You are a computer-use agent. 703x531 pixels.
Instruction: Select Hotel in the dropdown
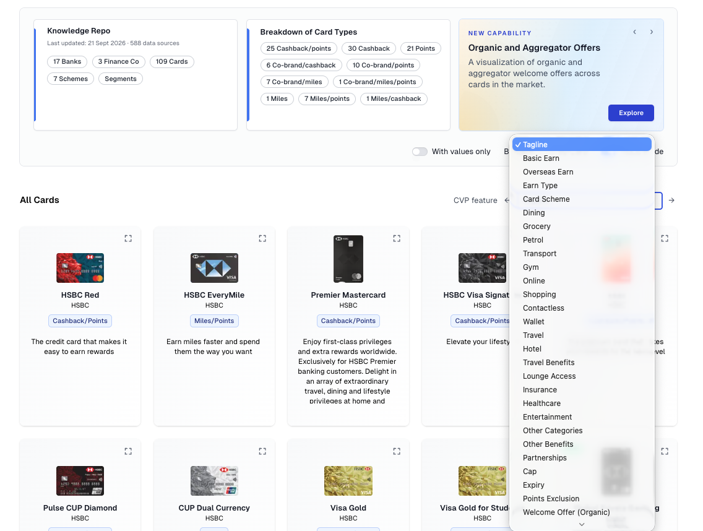coord(582,349)
